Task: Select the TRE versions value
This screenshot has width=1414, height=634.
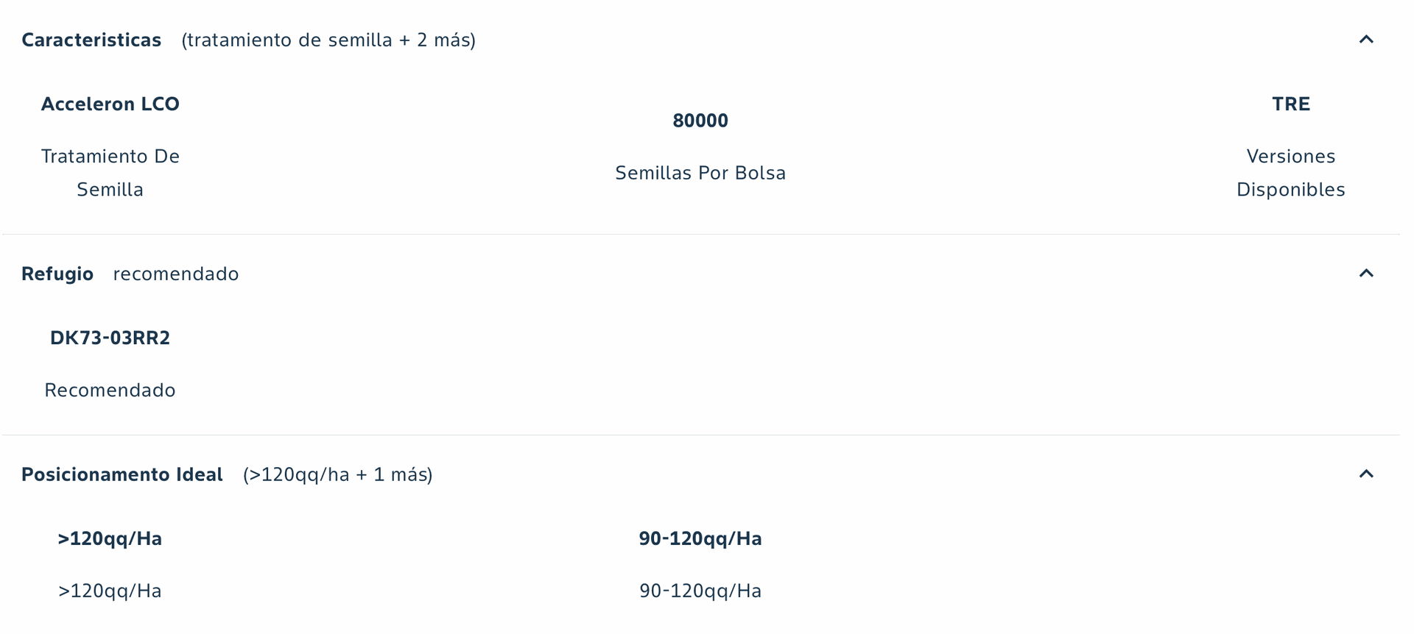Action: 1291,104
